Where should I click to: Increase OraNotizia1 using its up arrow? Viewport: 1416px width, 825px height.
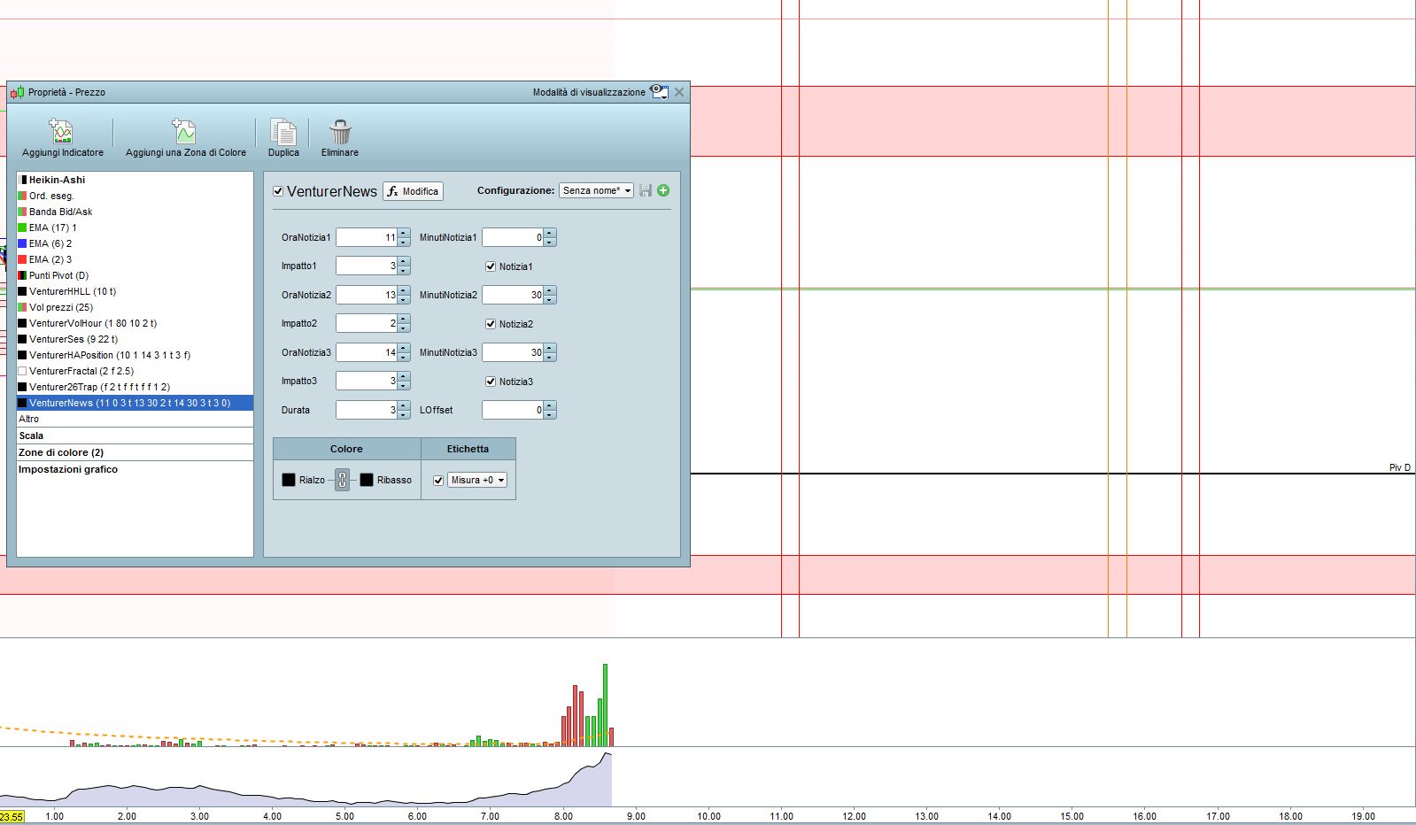[x=404, y=233]
